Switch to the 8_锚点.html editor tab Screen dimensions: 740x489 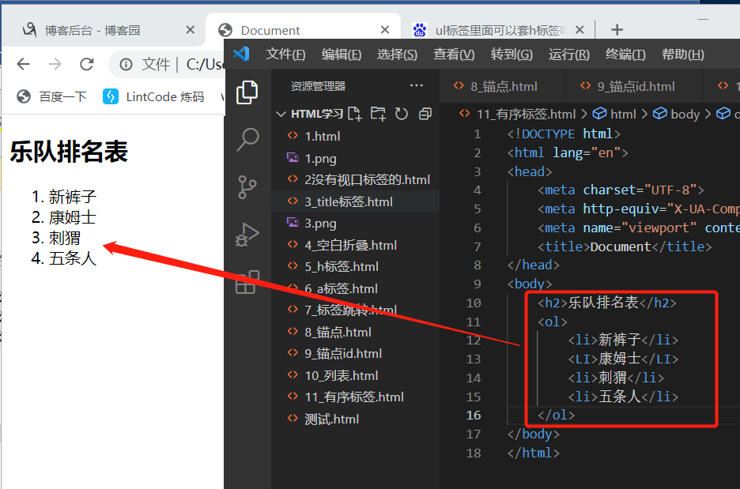[503, 86]
